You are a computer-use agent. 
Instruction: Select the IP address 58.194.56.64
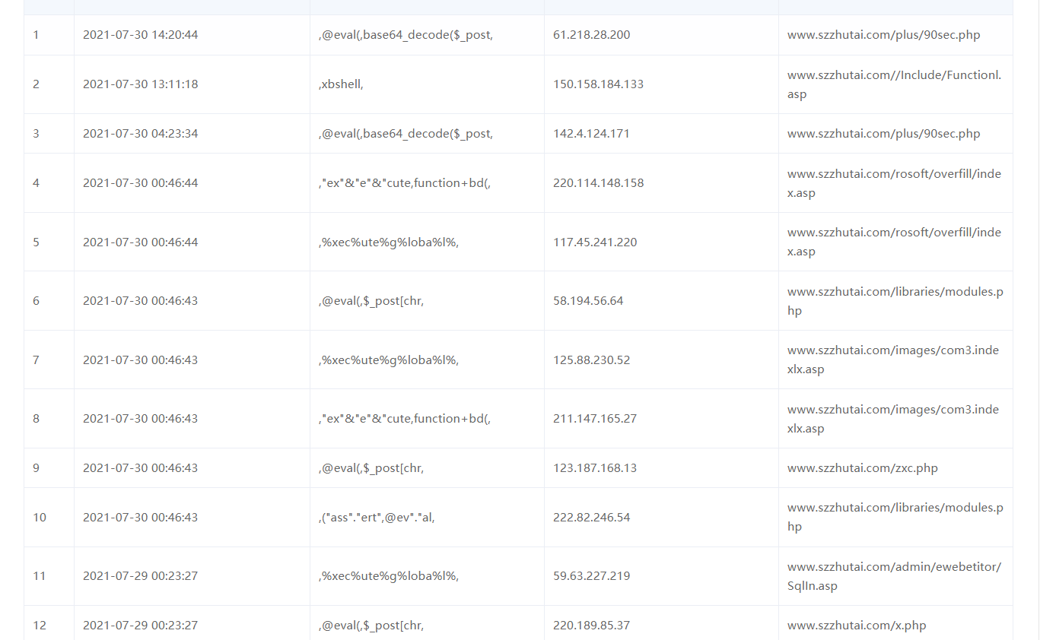(x=588, y=301)
